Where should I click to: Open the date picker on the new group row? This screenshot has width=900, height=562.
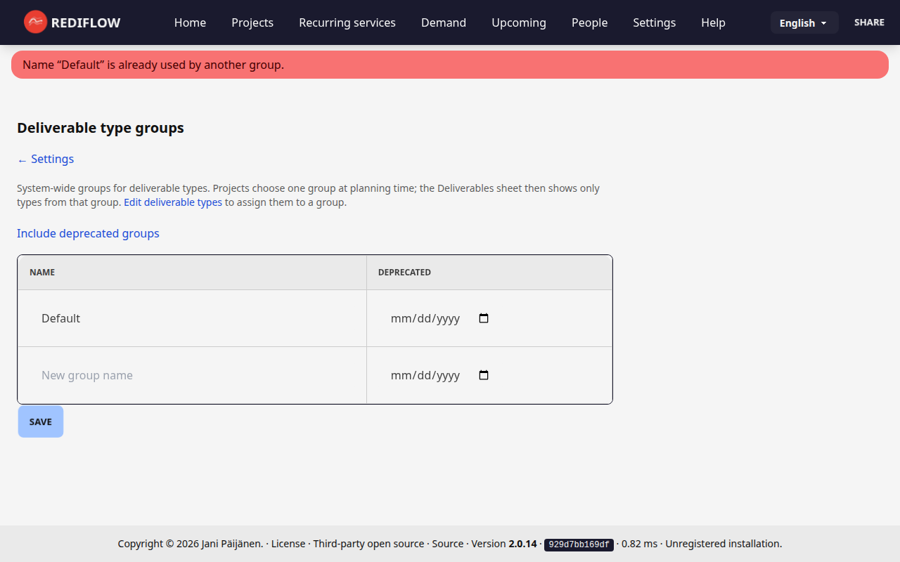[x=483, y=375]
